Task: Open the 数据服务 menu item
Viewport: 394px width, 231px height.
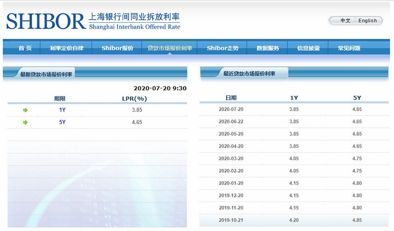Action: (x=267, y=48)
